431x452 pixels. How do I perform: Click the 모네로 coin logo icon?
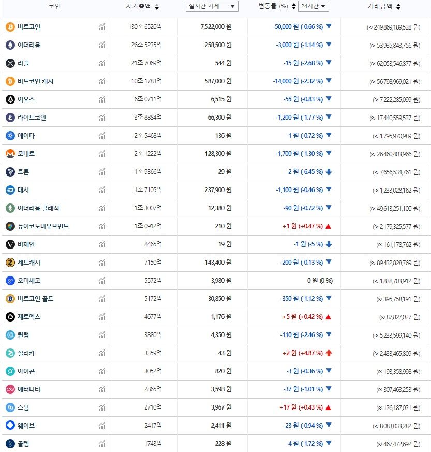10,154
